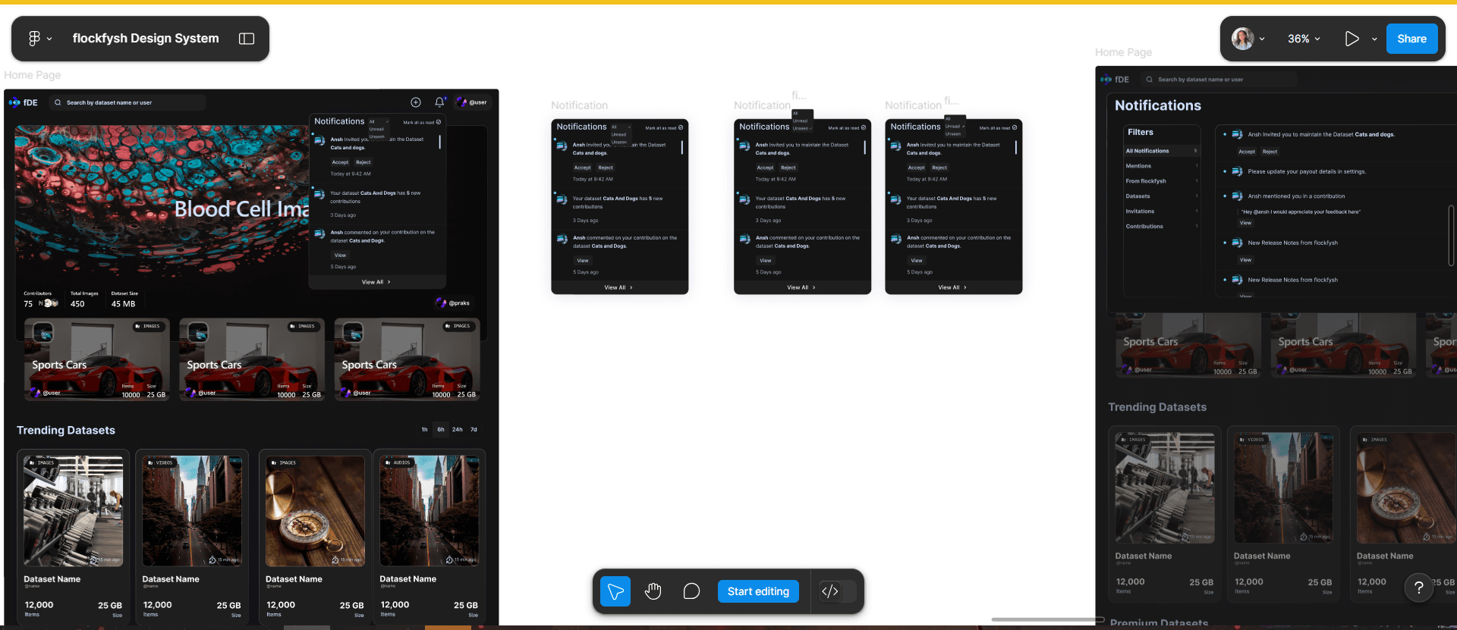
Task: Open the Help question mark button
Action: pyautogui.click(x=1418, y=588)
